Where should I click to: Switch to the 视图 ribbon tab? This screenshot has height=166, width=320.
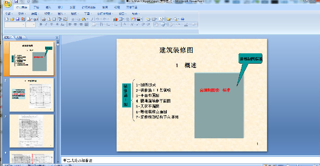(x=117, y=7)
